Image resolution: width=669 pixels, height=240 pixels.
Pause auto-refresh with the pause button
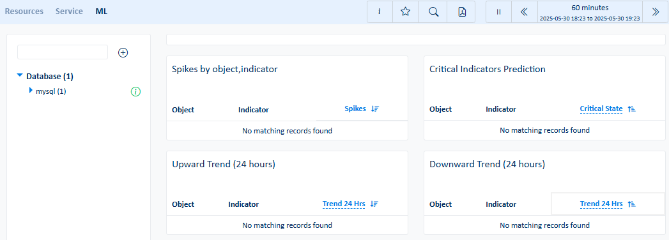click(498, 12)
